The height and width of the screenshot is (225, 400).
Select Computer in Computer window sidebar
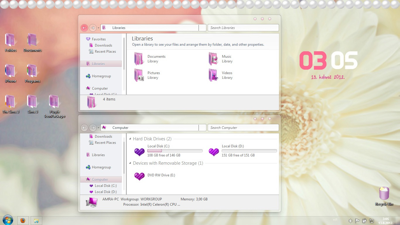[x=101, y=180]
